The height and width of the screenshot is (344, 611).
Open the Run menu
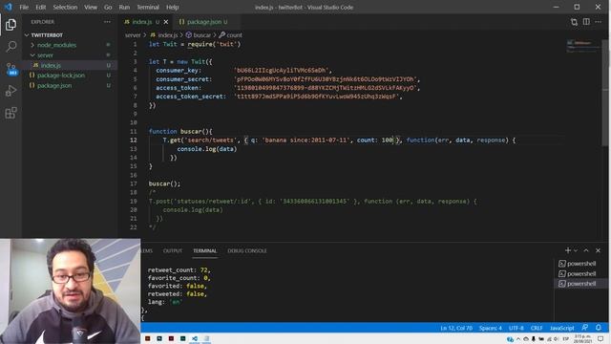(x=124, y=7)
